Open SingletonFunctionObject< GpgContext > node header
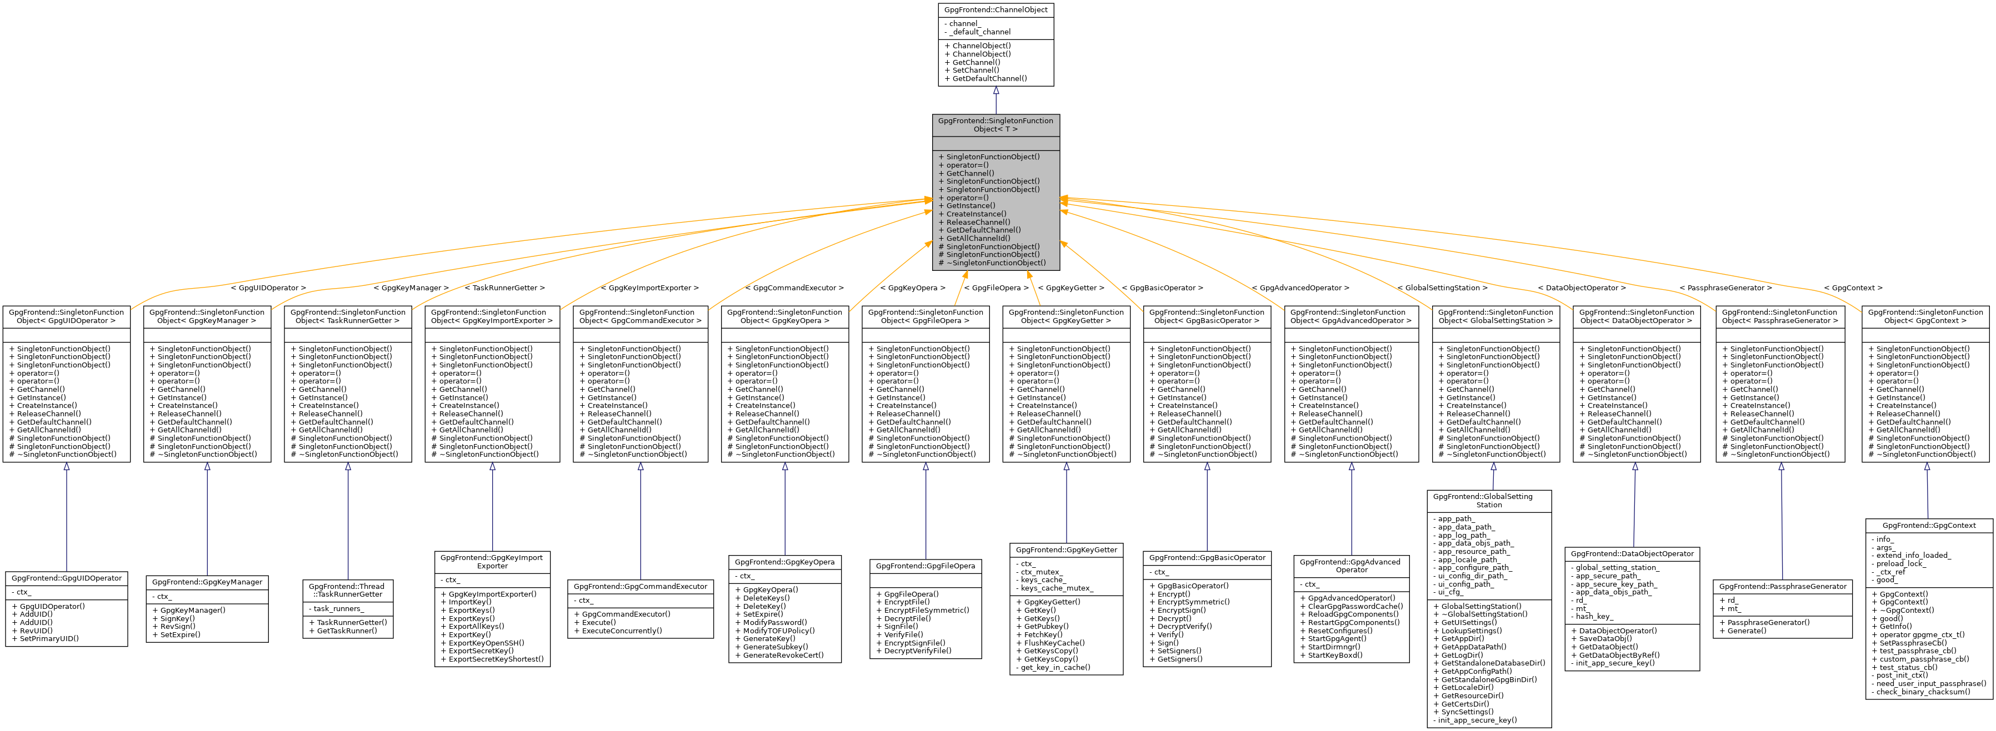The height and width of the screenshot is (731, 1996). (1925, 317)
